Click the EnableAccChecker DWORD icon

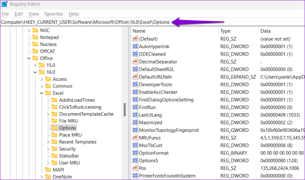135,92
